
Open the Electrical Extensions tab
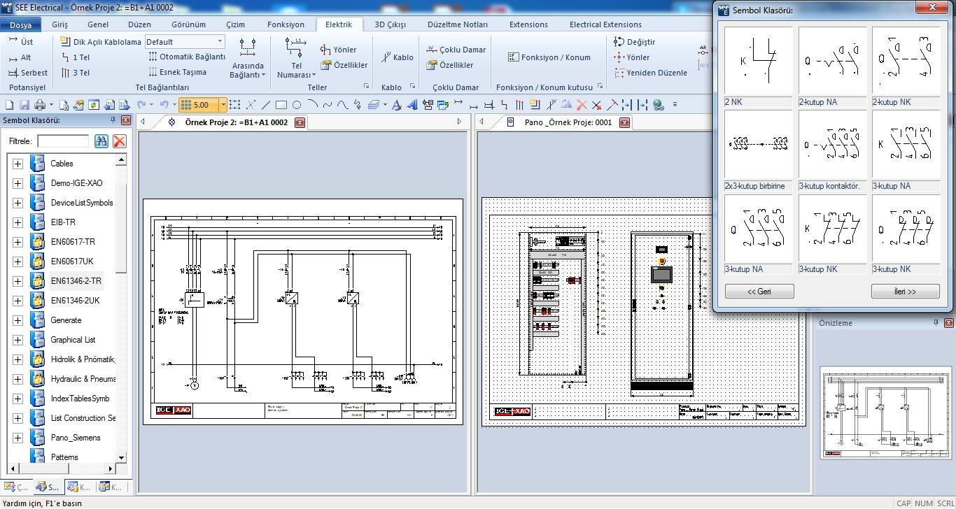pos(605,24)
